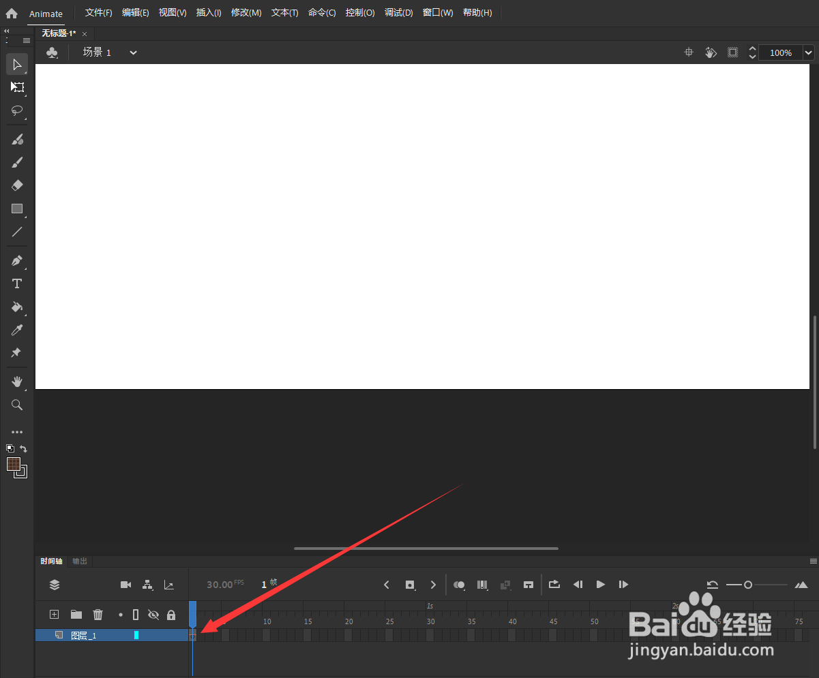Toggle the cyan outline color of 图层_1

[x=136, y=635]
